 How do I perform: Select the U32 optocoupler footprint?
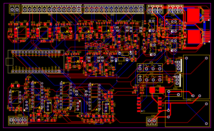174,45
